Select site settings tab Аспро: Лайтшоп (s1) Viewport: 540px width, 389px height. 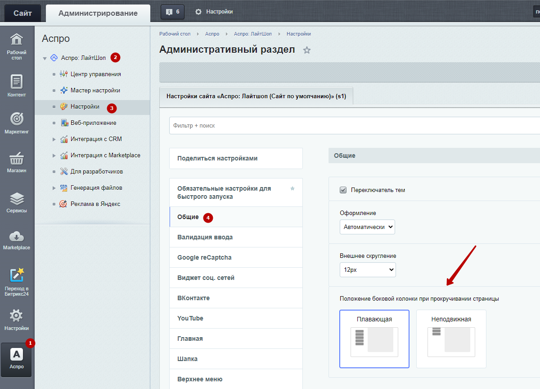click(x=256, y=96)
